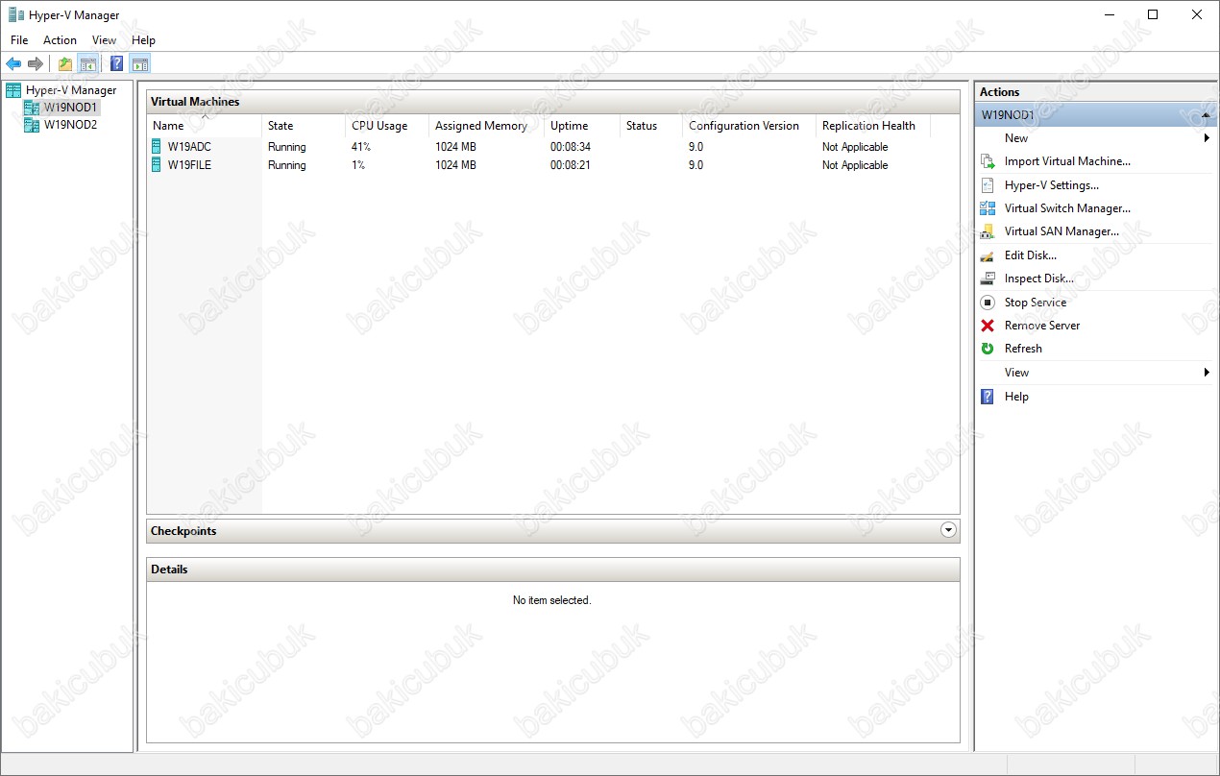Toggle the Show/Hide Action Pane icon
This screenshot has height=776, width=1220.
coord(140,63)
